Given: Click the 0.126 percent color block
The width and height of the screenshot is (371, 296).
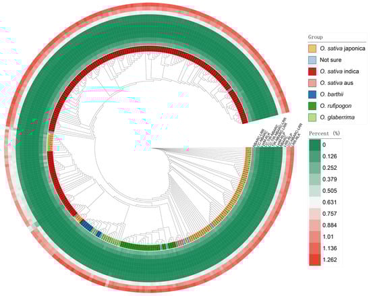Looking at the screenshot, I should coord(315,156).
